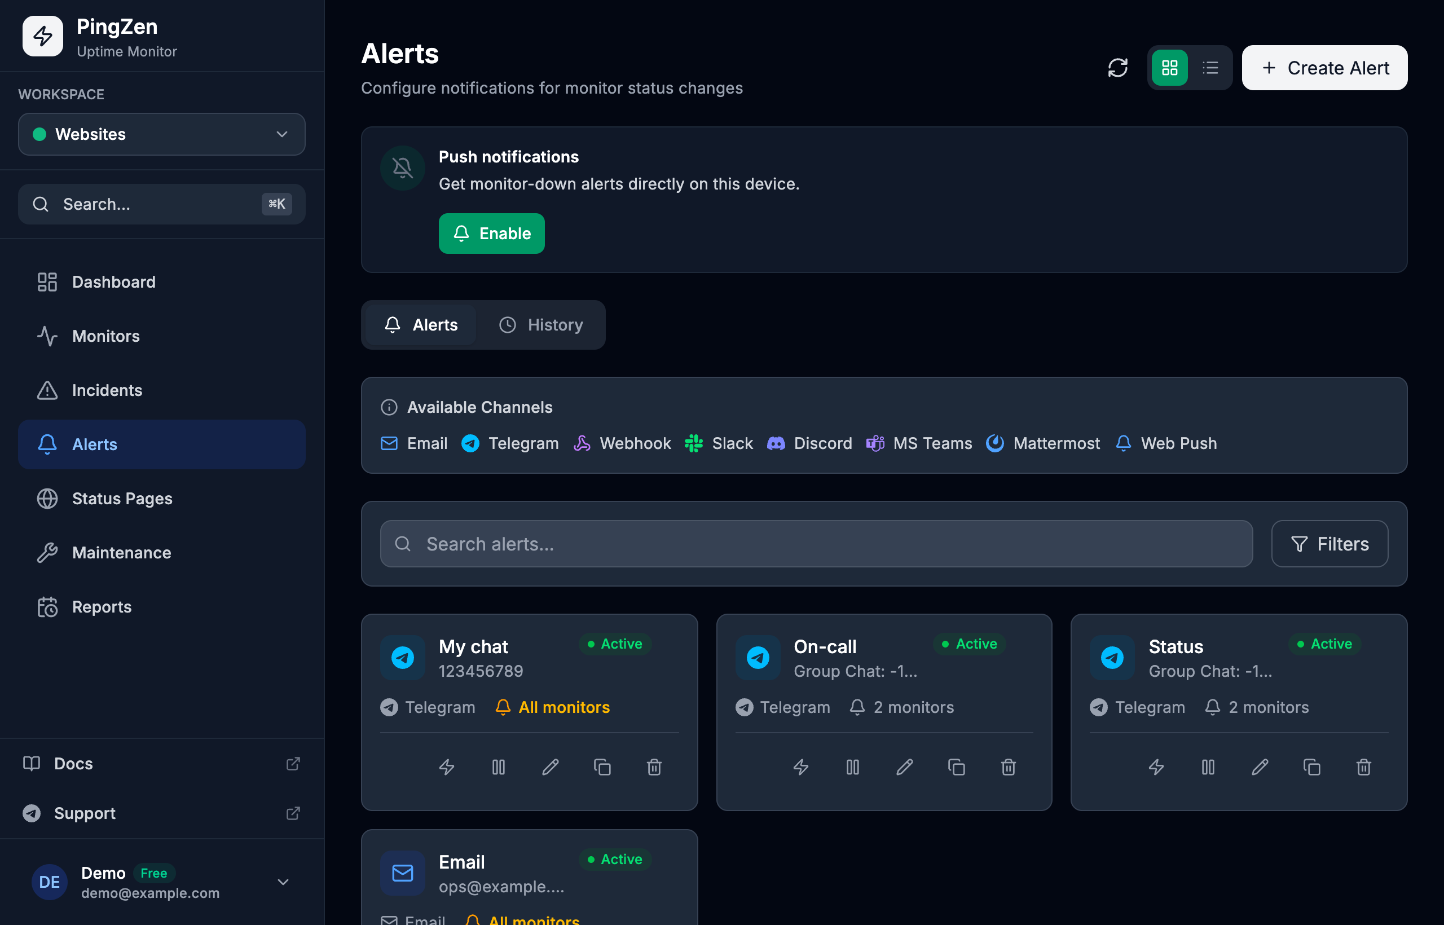Click the Search alerts field
1444x925 pixels.
pos(816,544)
